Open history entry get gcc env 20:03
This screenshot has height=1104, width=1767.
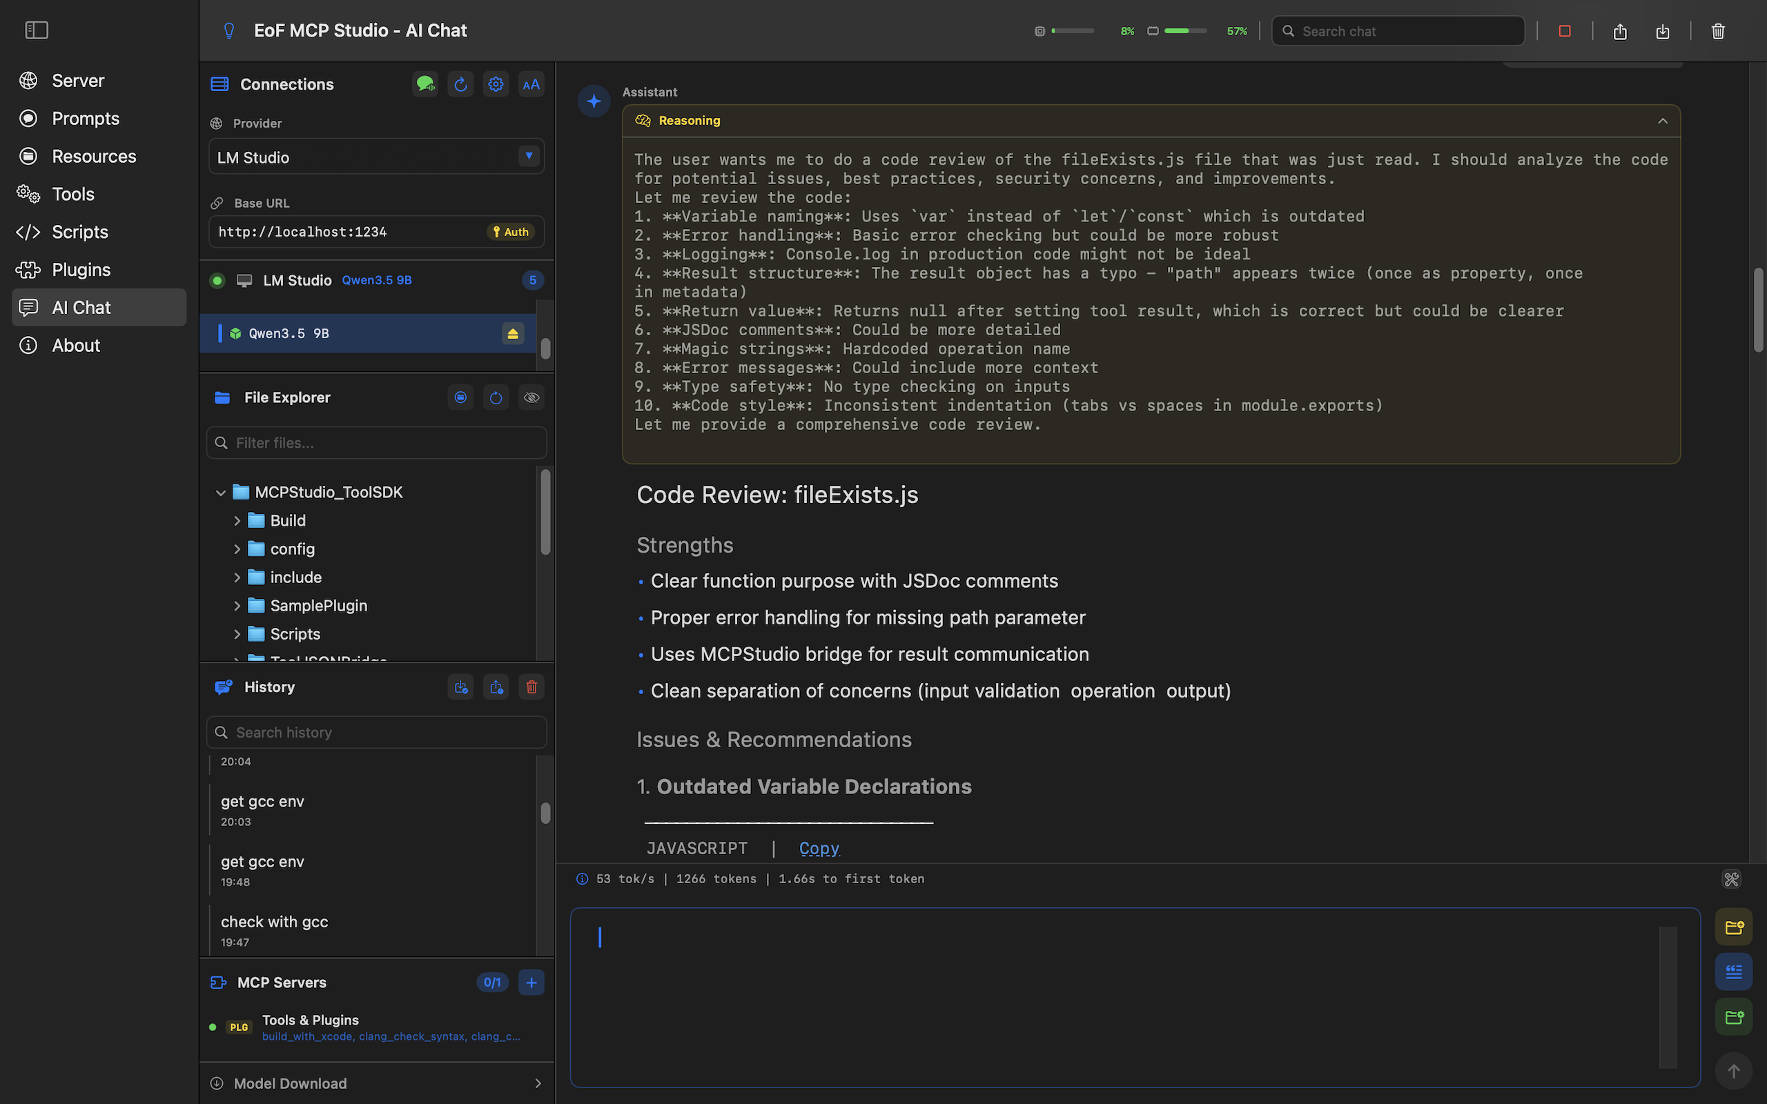(x=373, y=811)
